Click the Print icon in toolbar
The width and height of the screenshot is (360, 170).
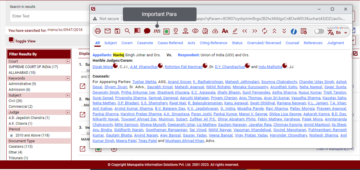coord(98,31)
